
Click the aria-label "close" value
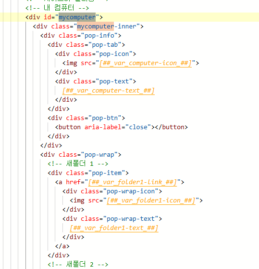pyautogui.click(x=138, y=127)
